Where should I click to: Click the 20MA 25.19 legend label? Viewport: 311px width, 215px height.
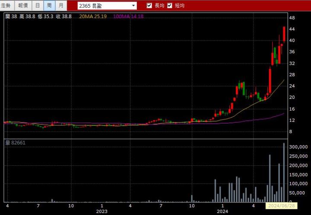(93, 16)
